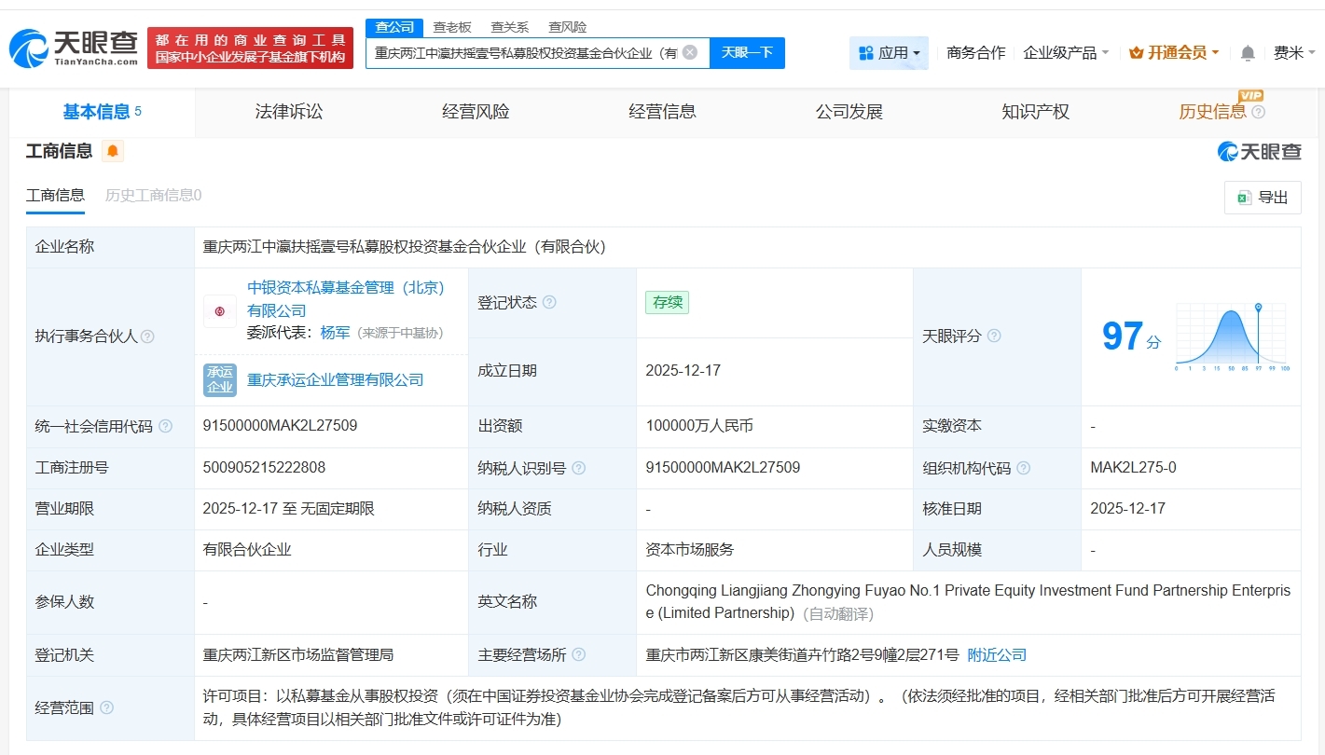Open the 应用 dropdown menu
1325x755 pixels.
coord(889,52)
